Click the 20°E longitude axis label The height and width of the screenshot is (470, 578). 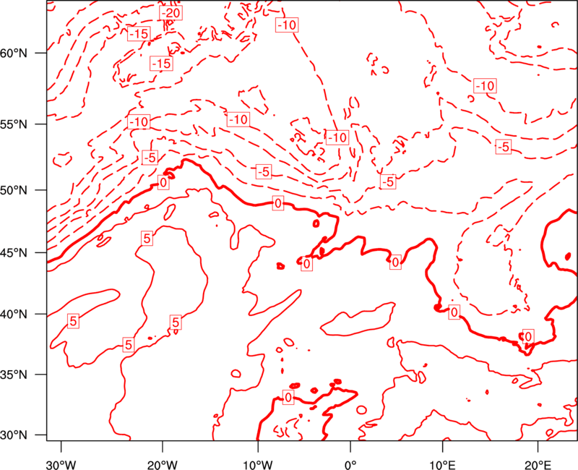pos(538,465)
